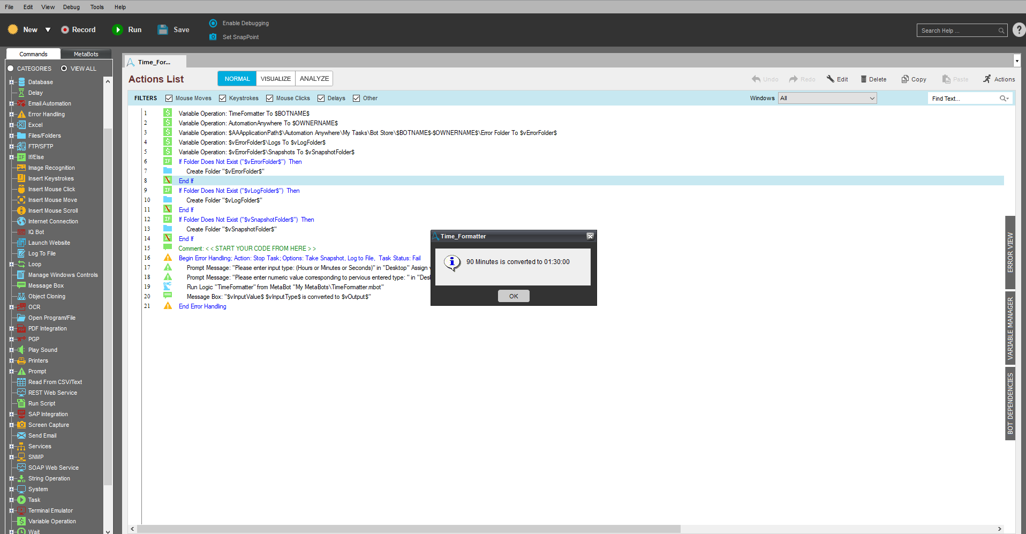Open the BOT DEPENDENCIES side panel

pos(1010,403)
